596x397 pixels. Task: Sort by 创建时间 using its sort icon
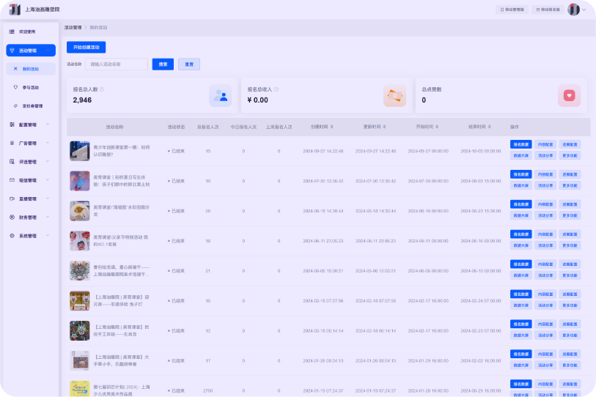(x=332, y=127)
